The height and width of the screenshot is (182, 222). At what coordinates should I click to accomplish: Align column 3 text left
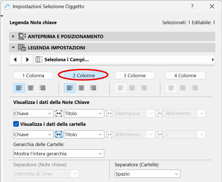tap(121, 88)
